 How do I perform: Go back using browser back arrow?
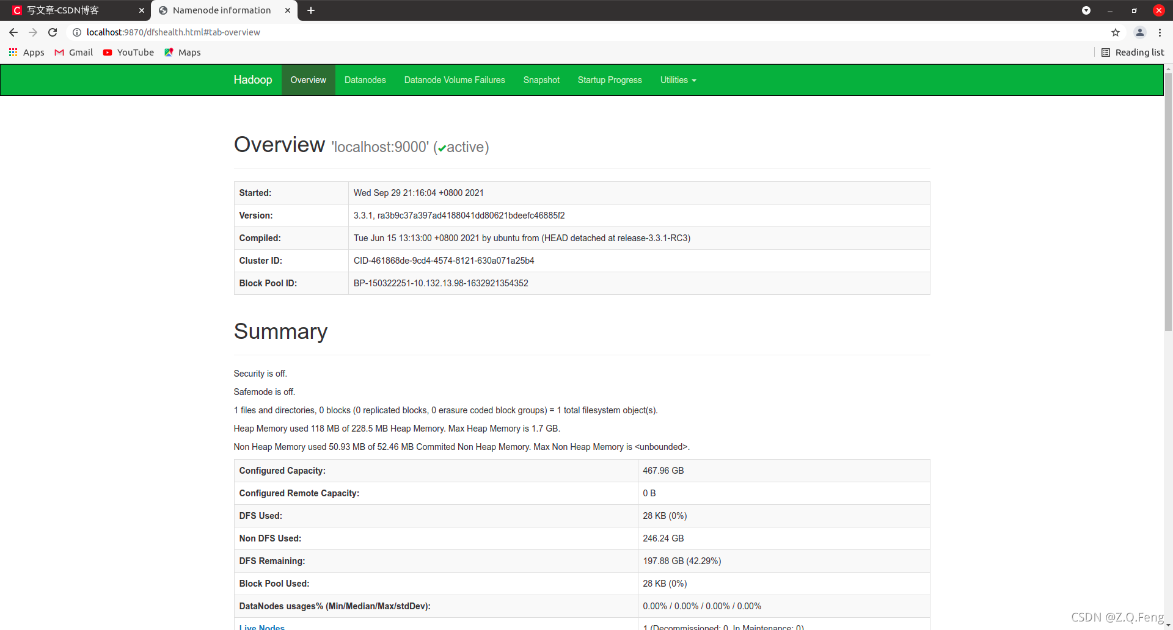(x=13, y=32)
